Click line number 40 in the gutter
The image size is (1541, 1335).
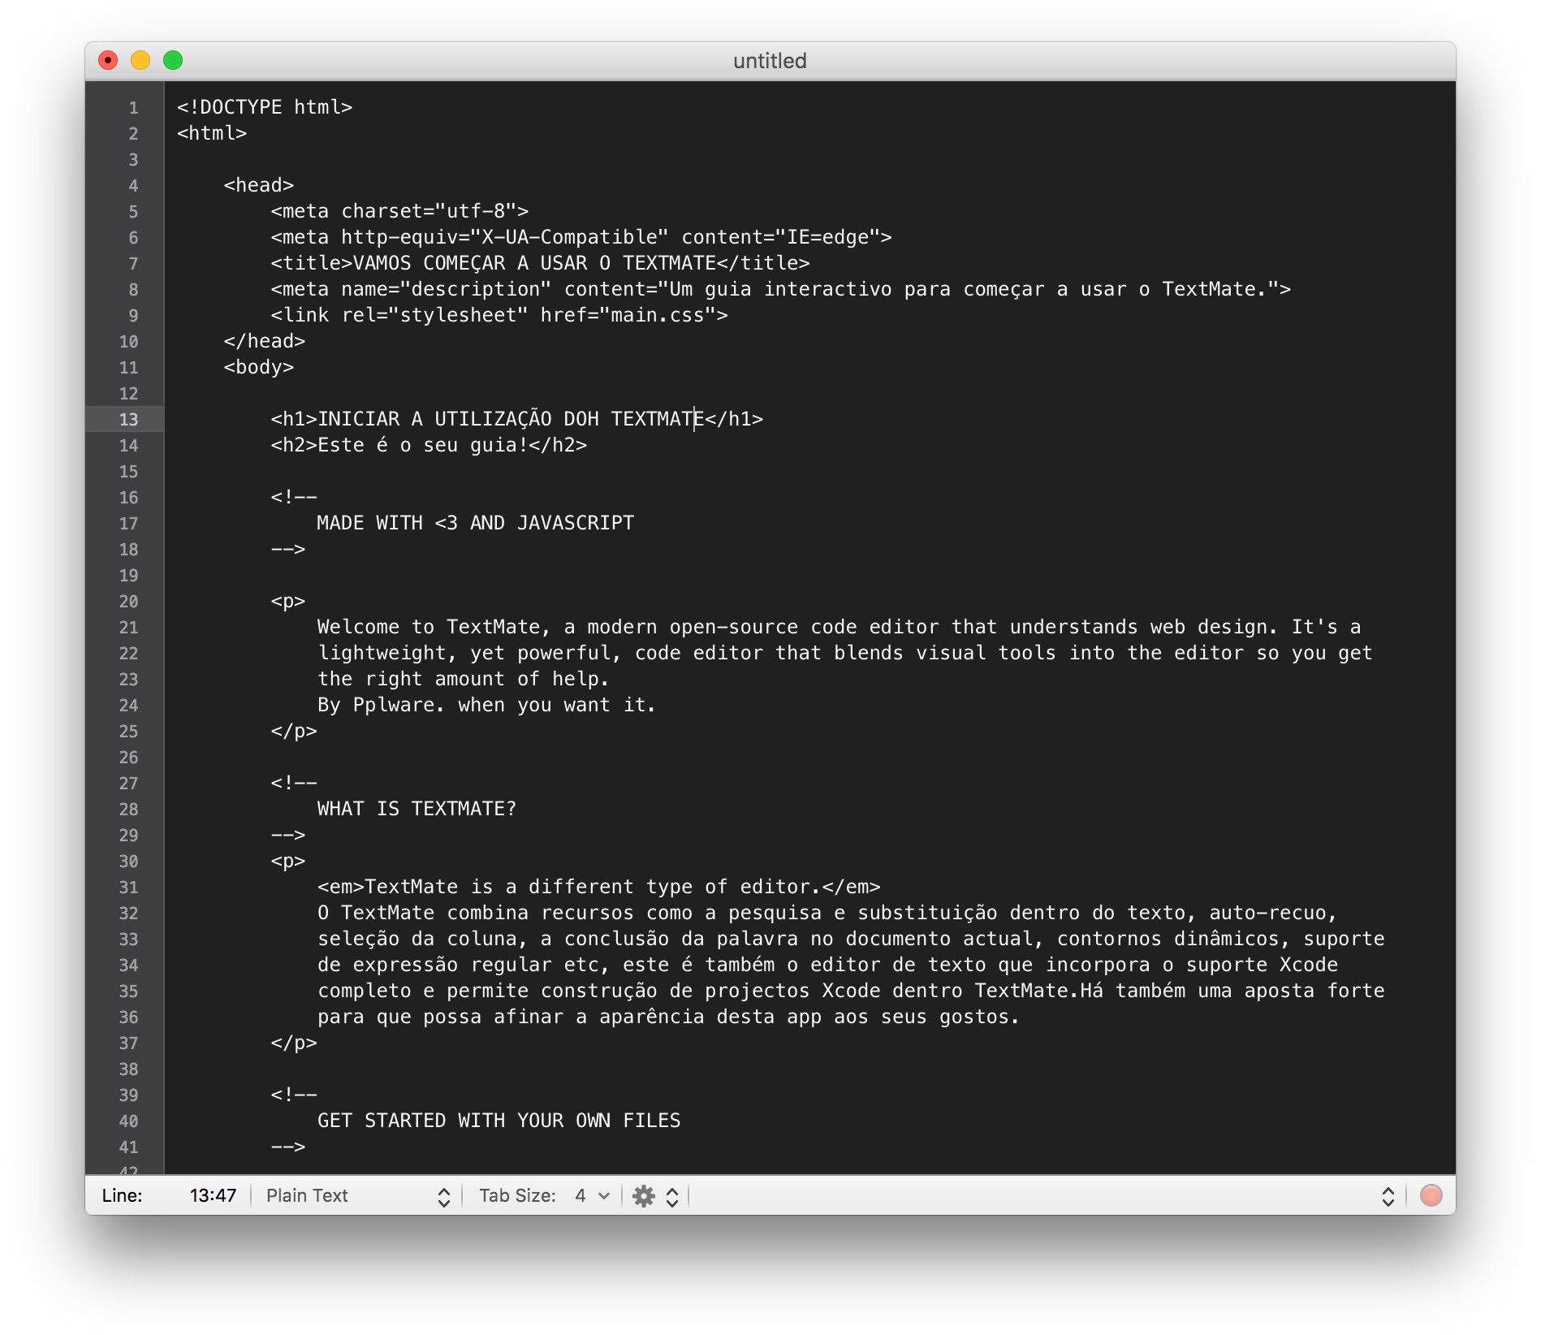(129, 1121)
